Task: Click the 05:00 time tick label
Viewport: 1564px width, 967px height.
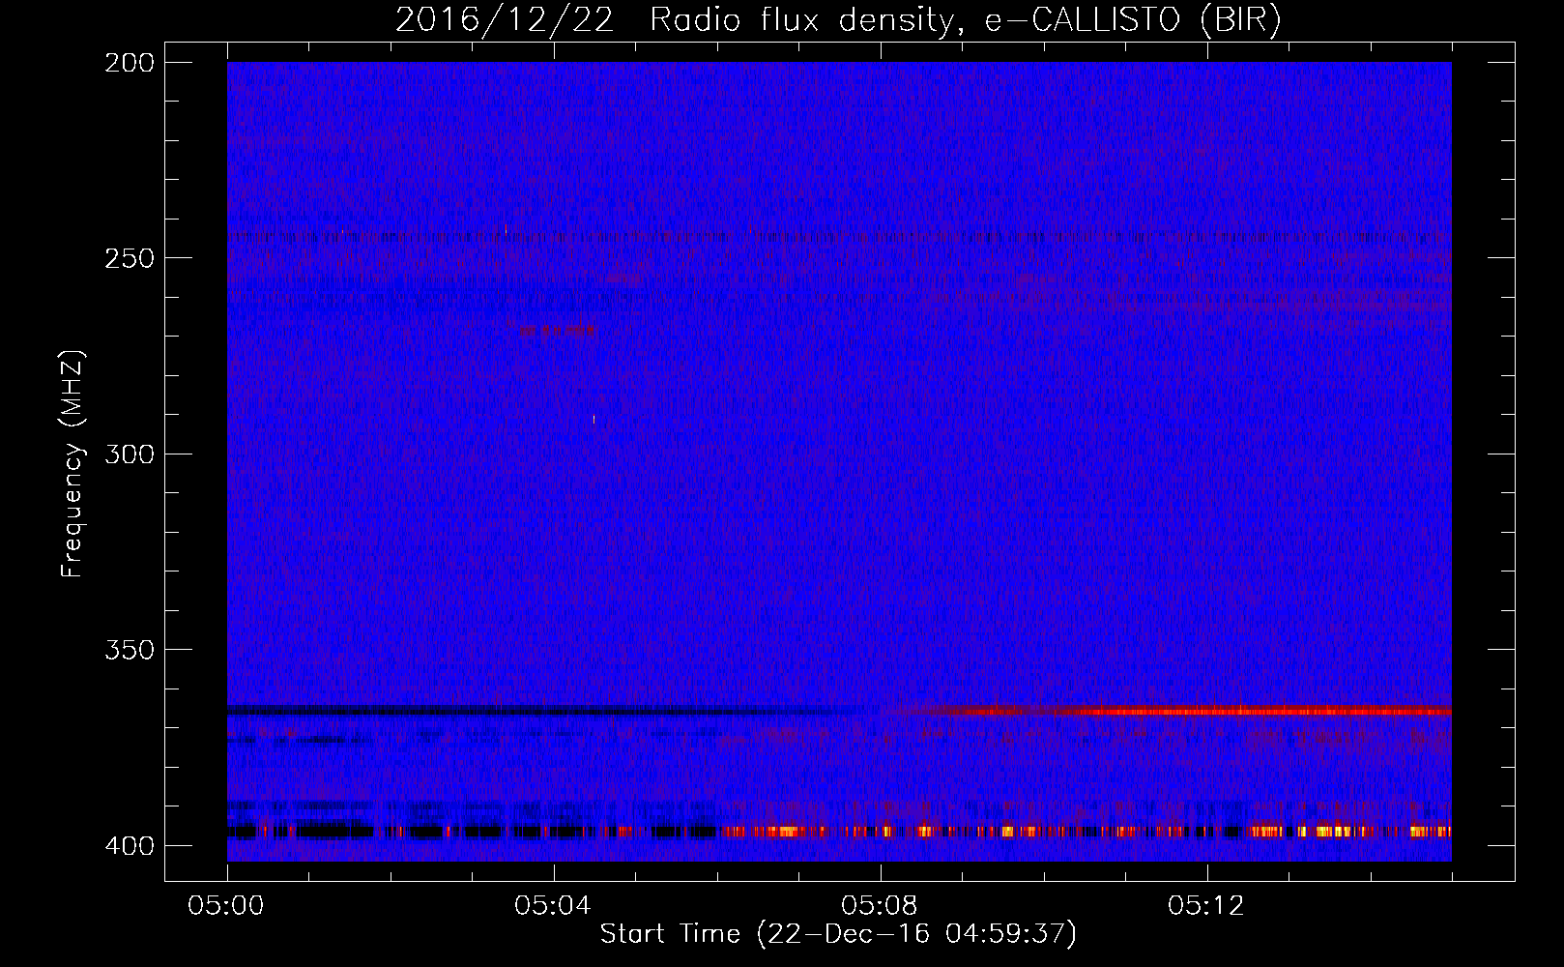Action: click(226, 906)
